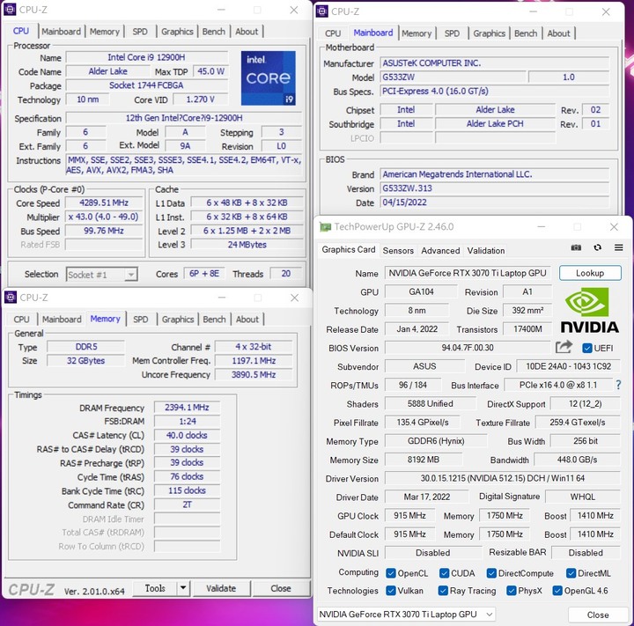The width and height of the screenshot is (634, 626).
Task: Select CPU tab in top-right CPU-Z window
Action: click(333, 33)
